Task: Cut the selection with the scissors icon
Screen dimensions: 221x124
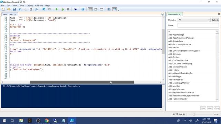Action: [x=20, y=9]
